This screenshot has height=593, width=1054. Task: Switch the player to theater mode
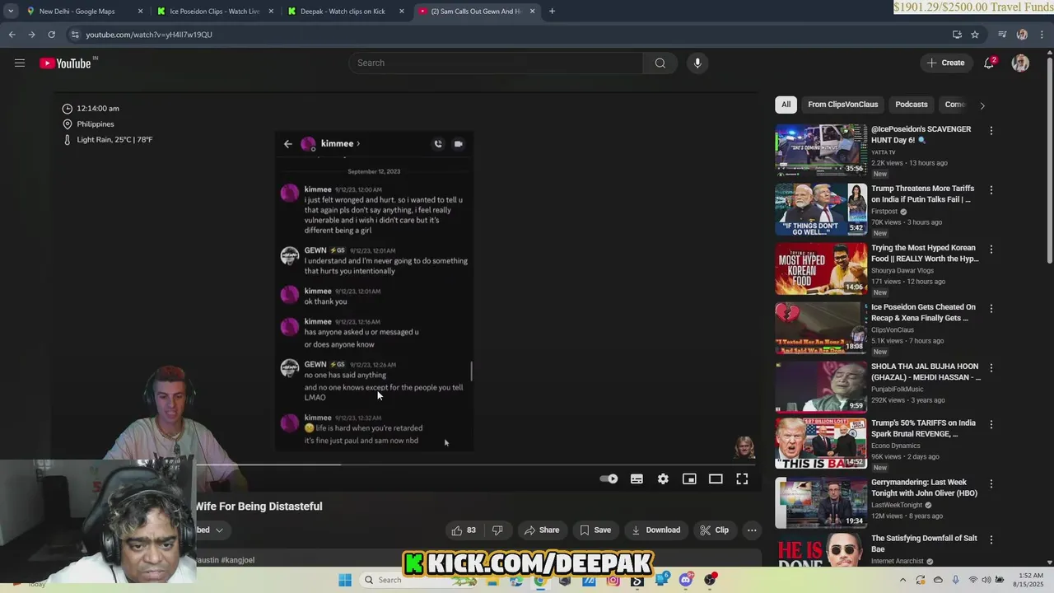click(x=716, y=479)
